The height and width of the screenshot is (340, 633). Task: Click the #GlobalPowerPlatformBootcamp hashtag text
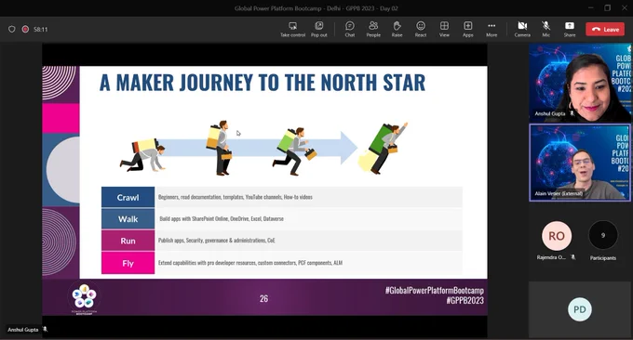point(435,290)
